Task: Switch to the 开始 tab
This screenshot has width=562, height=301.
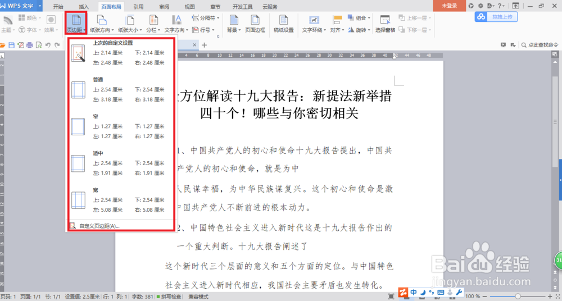Action: pos(58,6)
